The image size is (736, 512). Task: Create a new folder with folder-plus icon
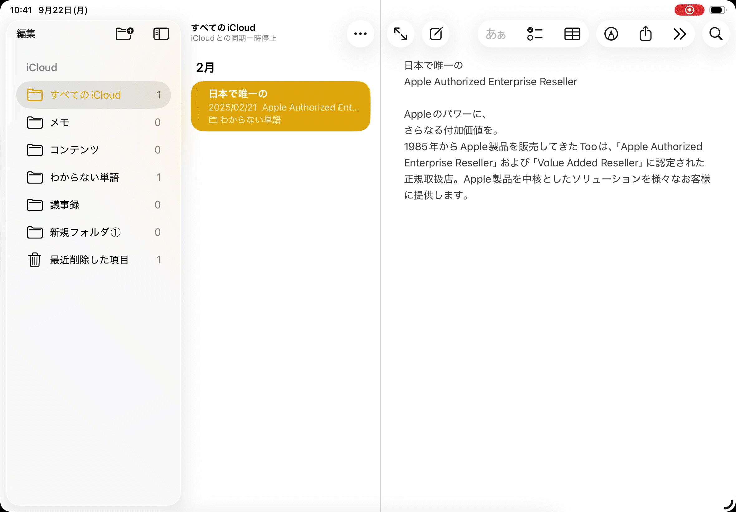point(124,33)
